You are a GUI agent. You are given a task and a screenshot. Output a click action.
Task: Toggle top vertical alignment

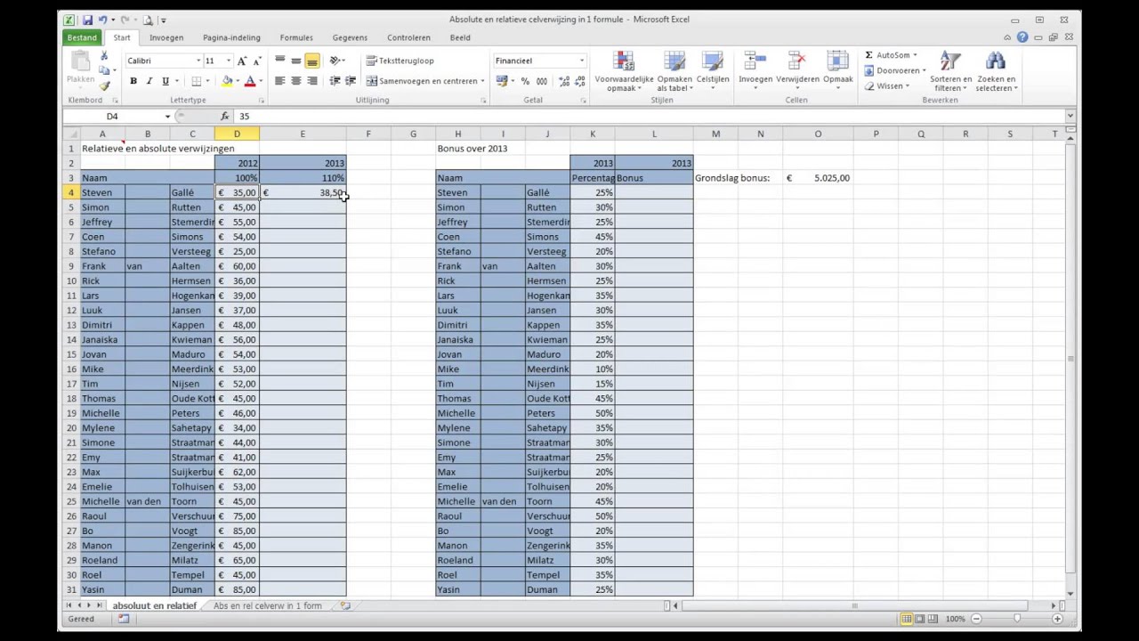pyautogui.click(x=279, y=61)
